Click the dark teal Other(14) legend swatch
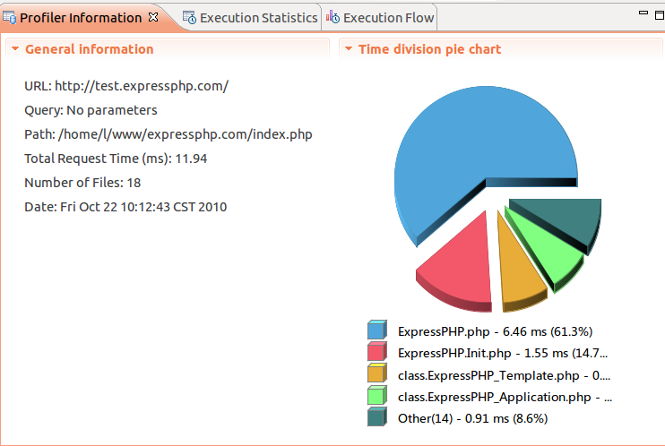 [x=377, y=416]
